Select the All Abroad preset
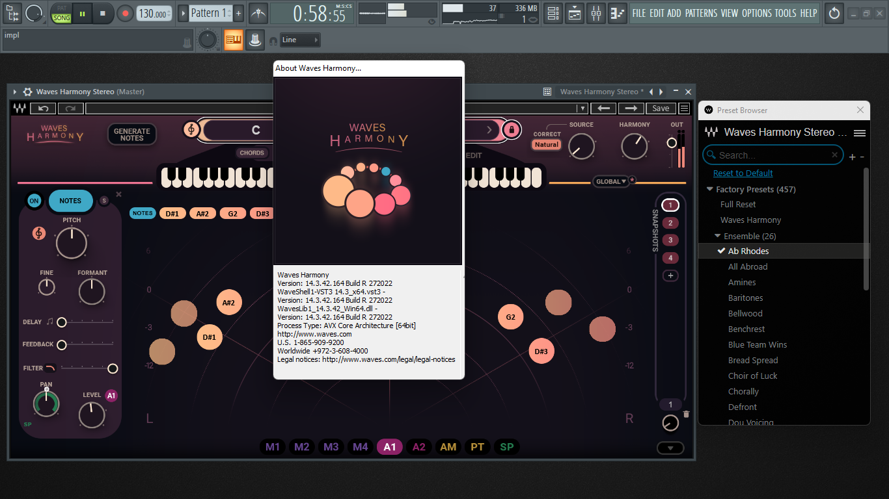Viewport: 889px width, 499px height. coord(748,267)
